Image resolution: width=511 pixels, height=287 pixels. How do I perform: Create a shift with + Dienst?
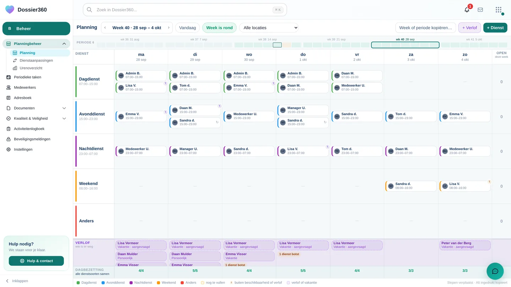pos(495,28)
